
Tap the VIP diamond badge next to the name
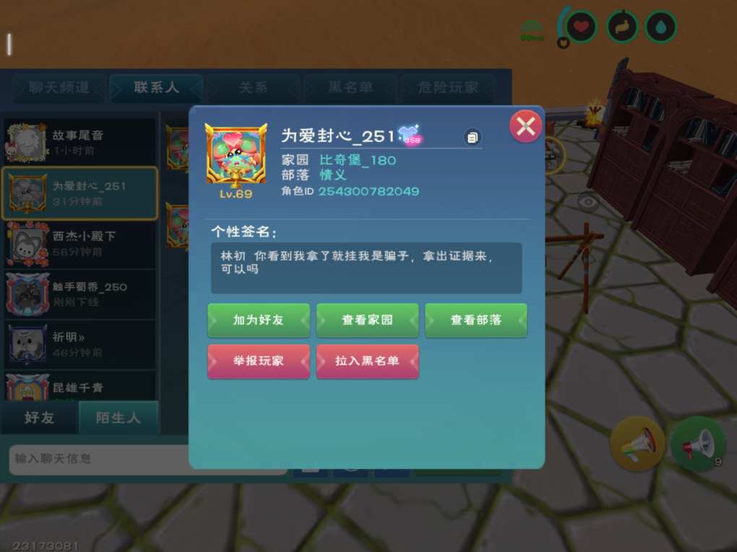pos(410,135)
